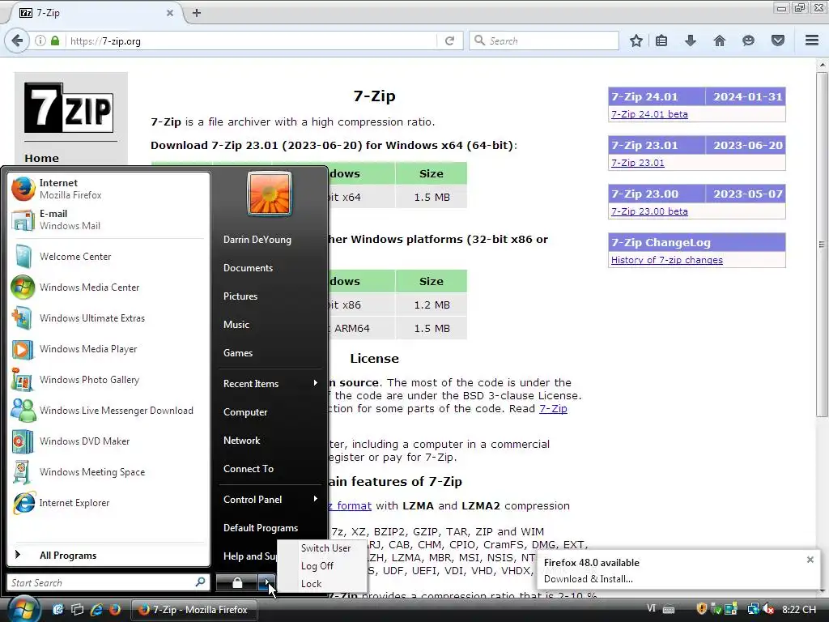The image size is (829, 622).
Task: Open Network from Start menu
Action: tap(270, 441)
